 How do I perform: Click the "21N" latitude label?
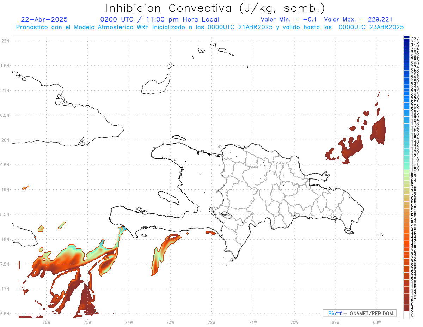[x=5, y=90]
